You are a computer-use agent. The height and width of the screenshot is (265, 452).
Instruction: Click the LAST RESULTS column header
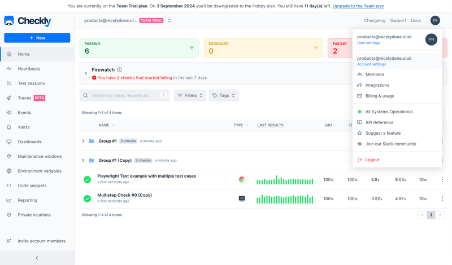(271, 125)
